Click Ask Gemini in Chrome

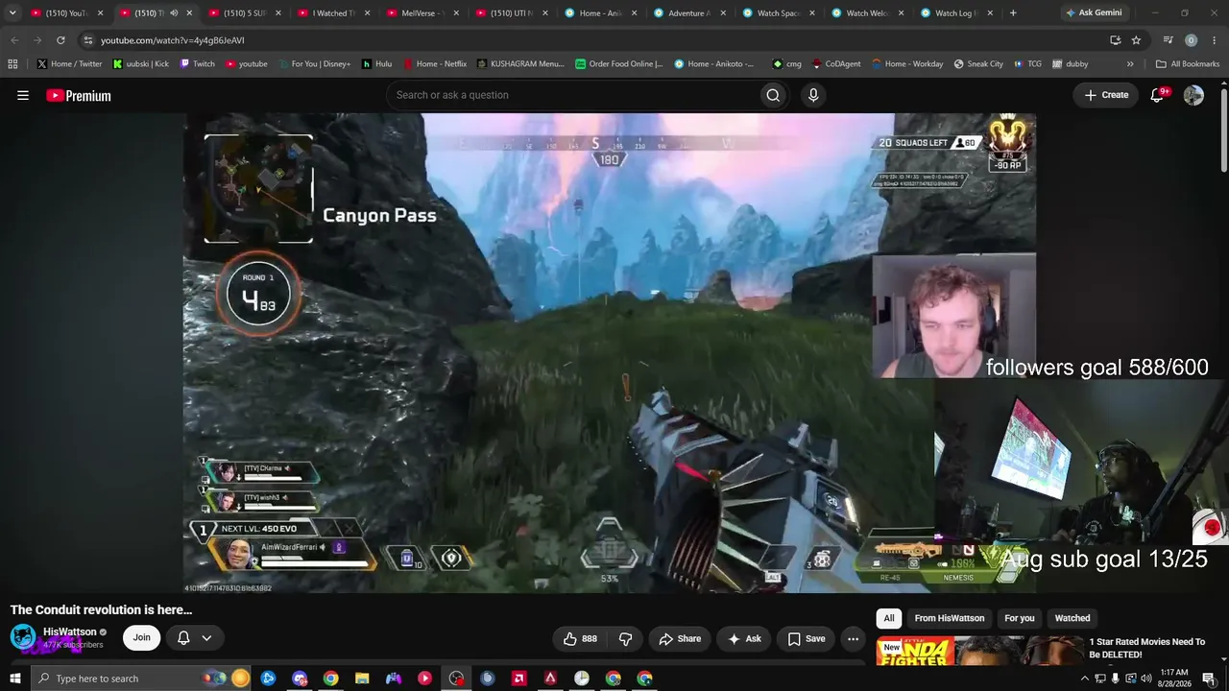1094,13
